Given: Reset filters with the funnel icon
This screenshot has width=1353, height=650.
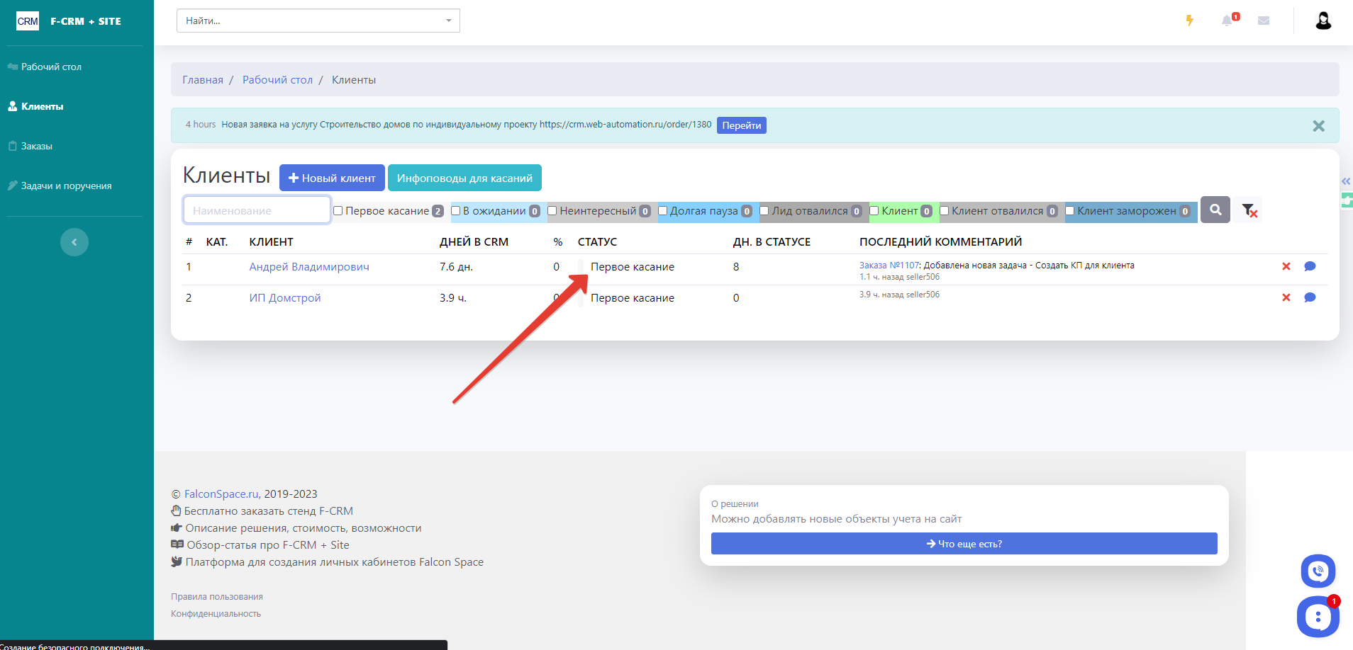Looking at the screenshot, I should click(1249, 210).
